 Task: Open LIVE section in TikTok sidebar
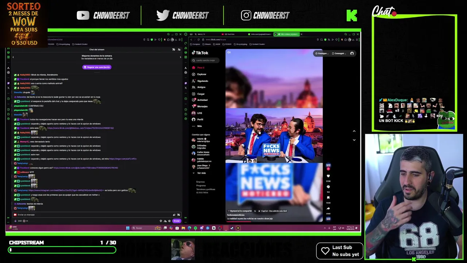pos(197,113)
